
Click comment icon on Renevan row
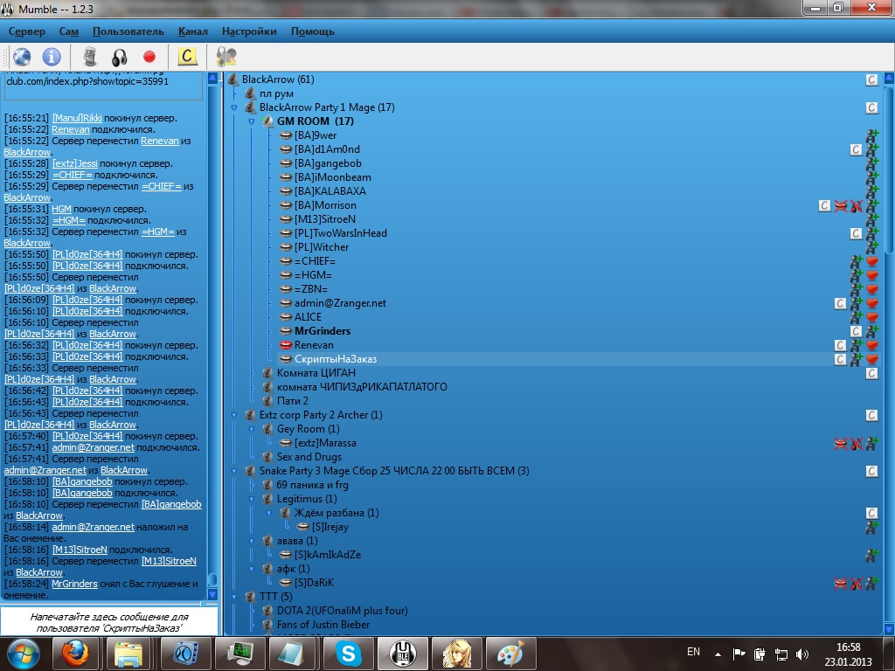(840, 345)
